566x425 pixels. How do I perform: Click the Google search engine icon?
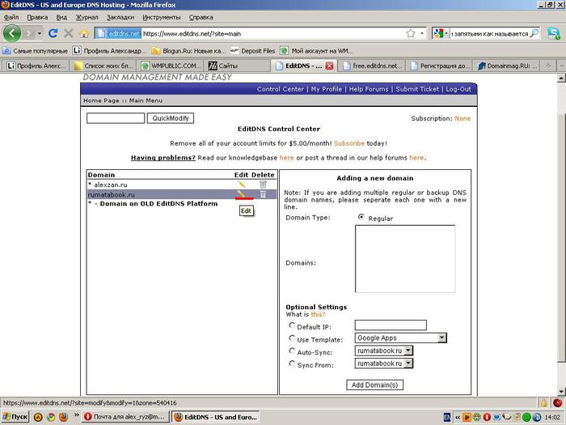point(438,34)
